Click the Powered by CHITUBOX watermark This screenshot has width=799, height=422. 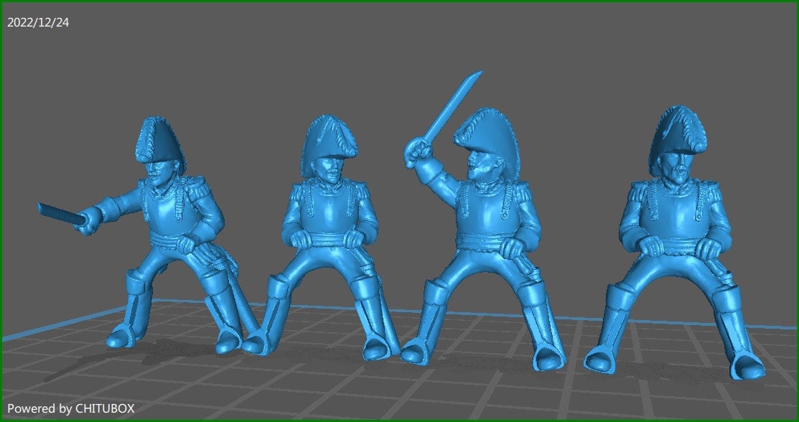point(70,408)
